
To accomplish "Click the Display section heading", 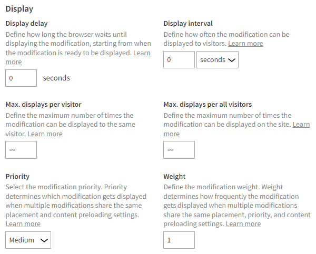I will 19,9.
